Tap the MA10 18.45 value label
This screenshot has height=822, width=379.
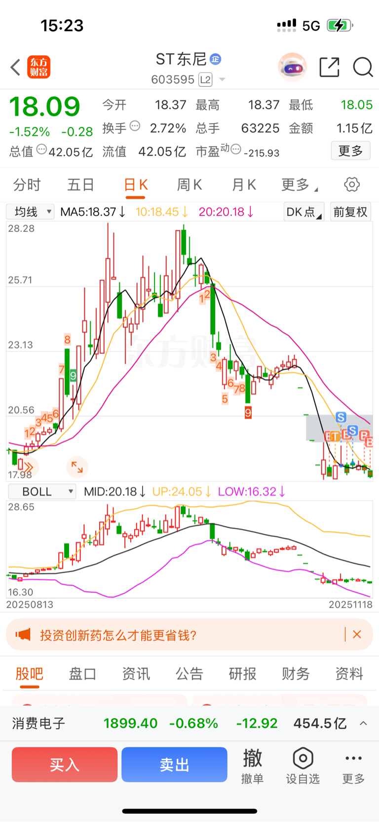pyautogui.click(x=162, y=212)
